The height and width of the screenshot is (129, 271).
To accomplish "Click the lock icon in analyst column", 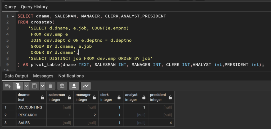I will point(144,97).
